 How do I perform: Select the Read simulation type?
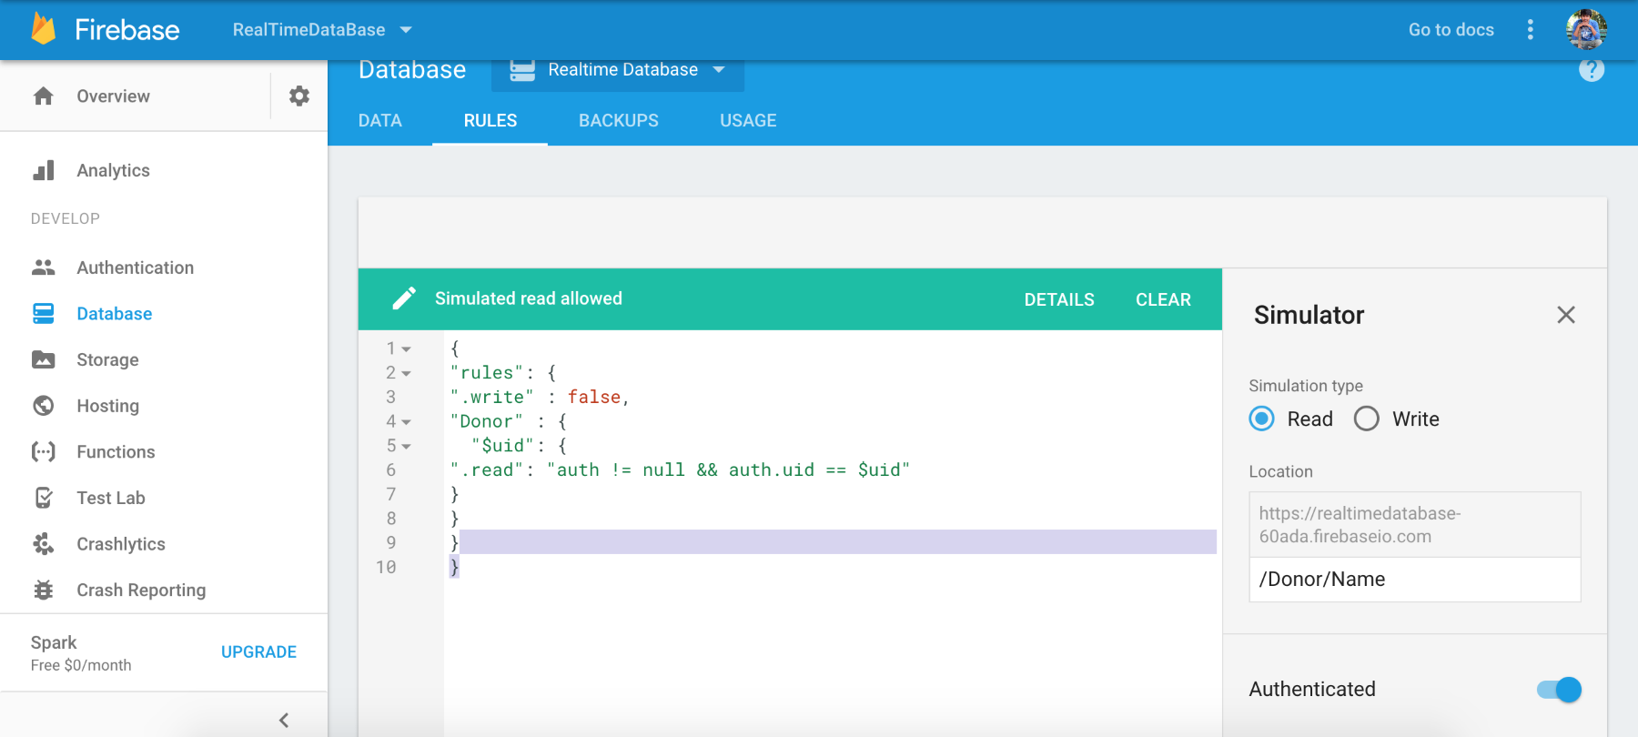(x=1261, y=419)
